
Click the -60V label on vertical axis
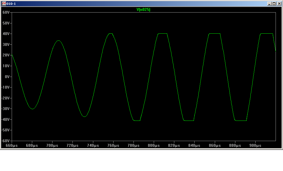pyautogui.click(x=6, y=141)
